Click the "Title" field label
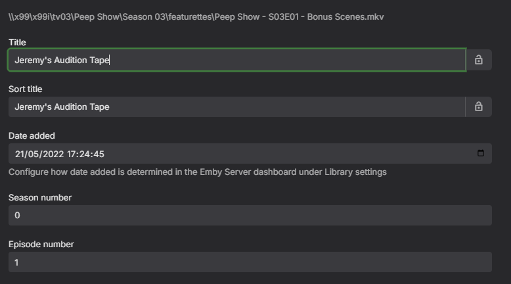 click(x=17, y=42)
